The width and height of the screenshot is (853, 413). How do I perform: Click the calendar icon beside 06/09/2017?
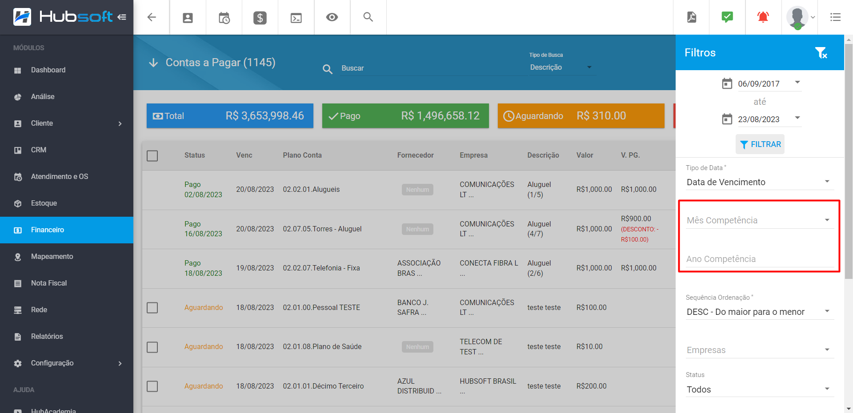pyautogui.click(x=727, y=83)
